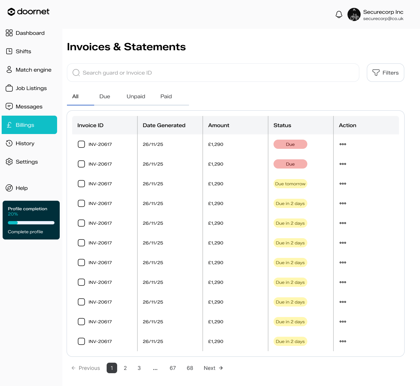Select the Unpaid tab
420x386 pixels.
pos(136,96)
